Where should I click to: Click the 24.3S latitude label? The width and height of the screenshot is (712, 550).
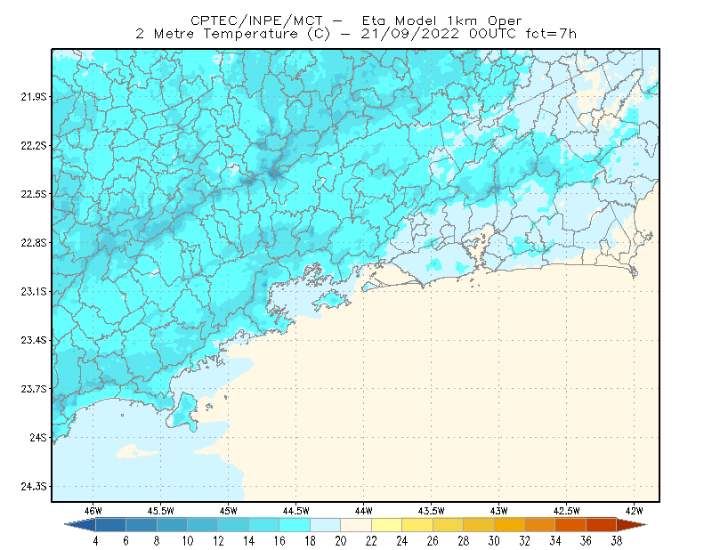point(34,487)
